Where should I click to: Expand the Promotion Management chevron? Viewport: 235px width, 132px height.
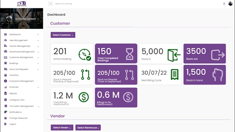click(38, 107)
